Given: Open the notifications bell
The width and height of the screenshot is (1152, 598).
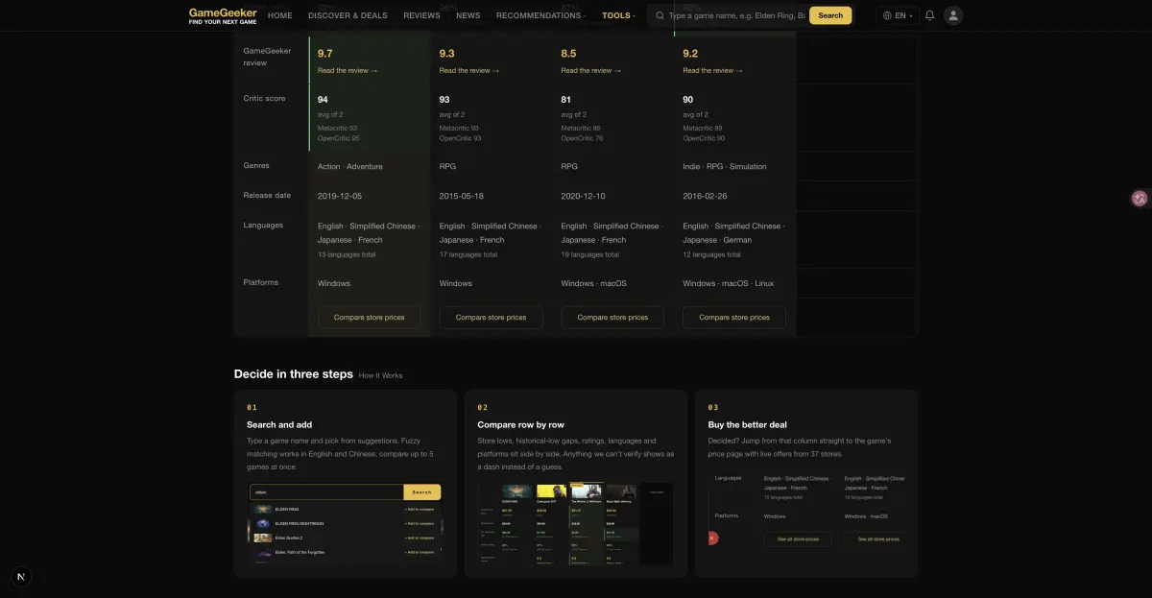Looking at the screenshot, I should coord(929,15).
